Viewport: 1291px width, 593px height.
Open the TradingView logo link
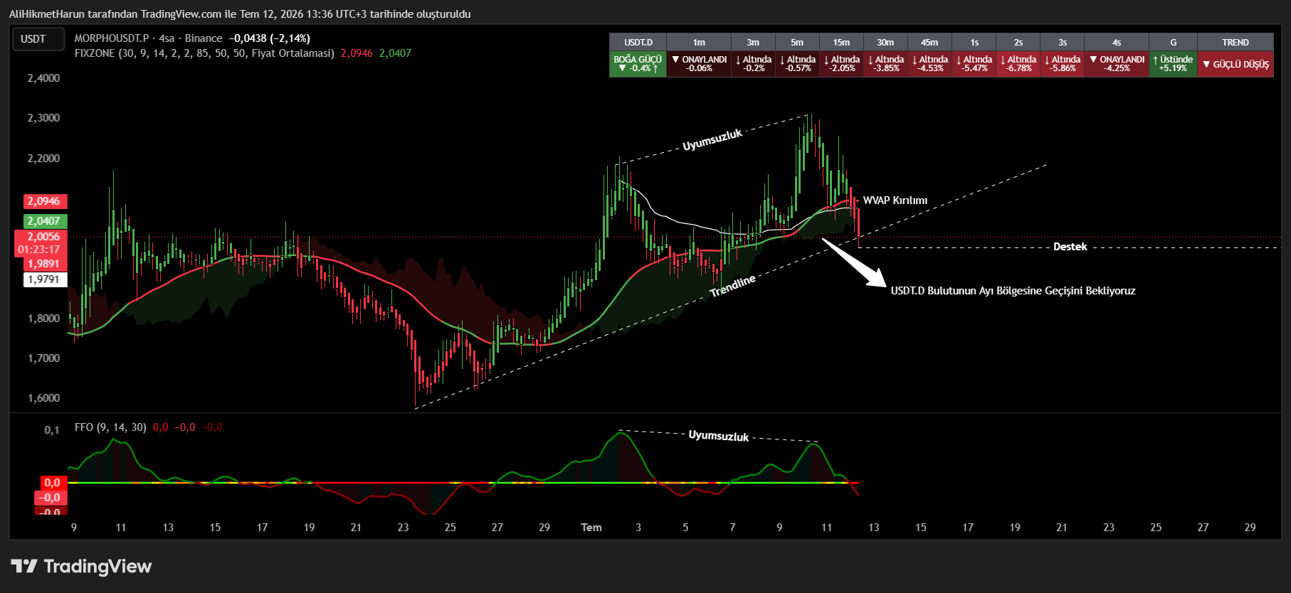click(81, 567)
